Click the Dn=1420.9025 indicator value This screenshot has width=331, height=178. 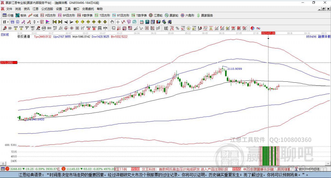(x=101, y=37)
